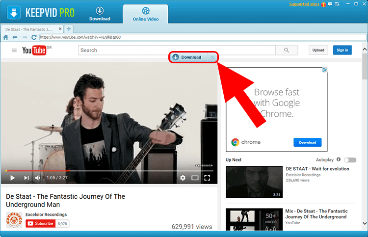The width and height of the screenshot is (368, 237).
Task: Click the page scrollbar down arrow
Action: click(365, 223)
